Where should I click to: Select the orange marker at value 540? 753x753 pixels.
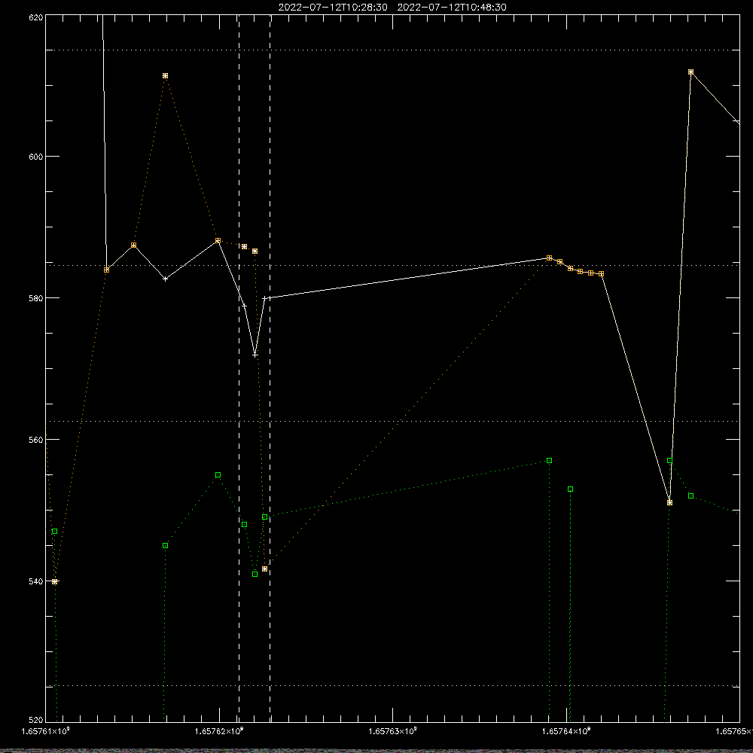coord(55,581)
